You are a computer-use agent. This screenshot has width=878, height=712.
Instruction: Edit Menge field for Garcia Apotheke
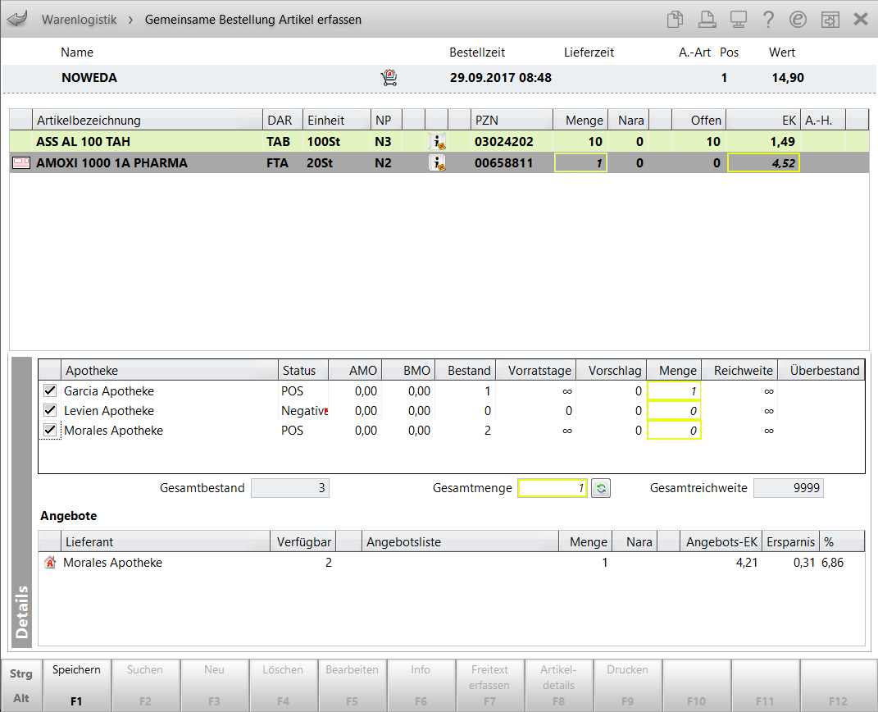pyautogui.click(x=674, y=391)
